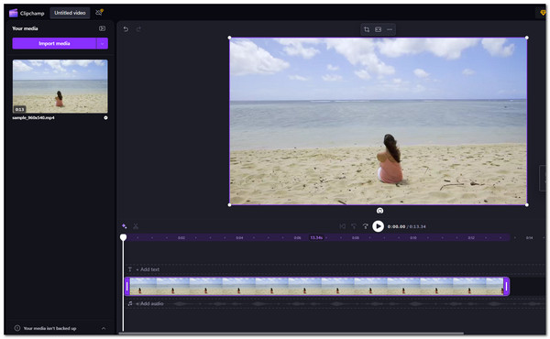Click the auto-compose sparkle icon on the timeline
Screen dimensions: 550x339
(x=124, y=226)
